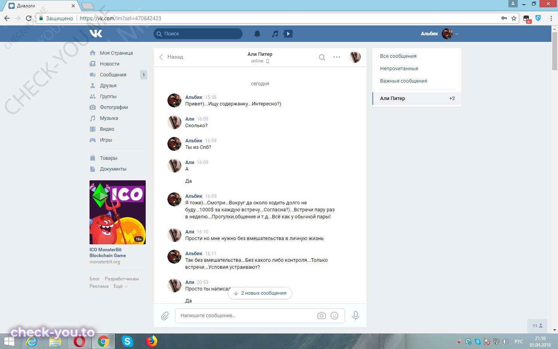Go back with the Назад button
The height and width of the screenshot is (349, 558).
point(171,57)
